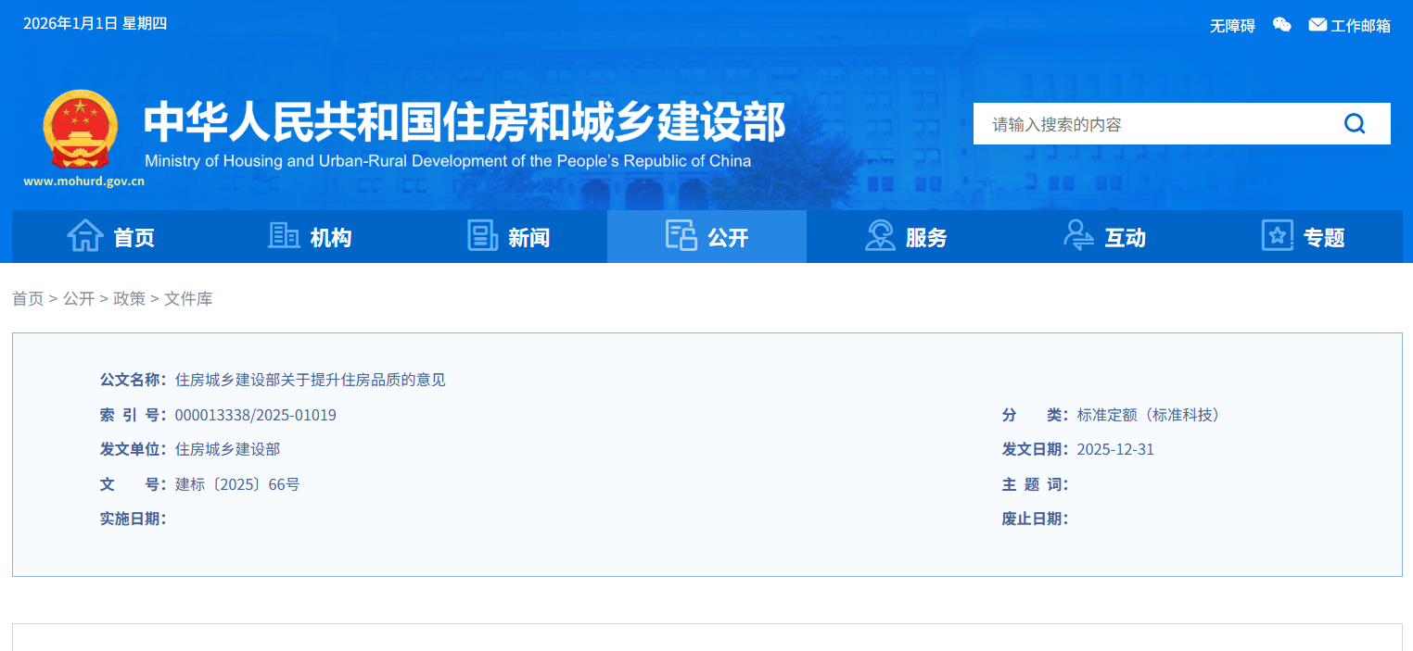Click the national emblem logo
The height and width of the screenshot is (651, 1413).
click(x=80, y=129)
